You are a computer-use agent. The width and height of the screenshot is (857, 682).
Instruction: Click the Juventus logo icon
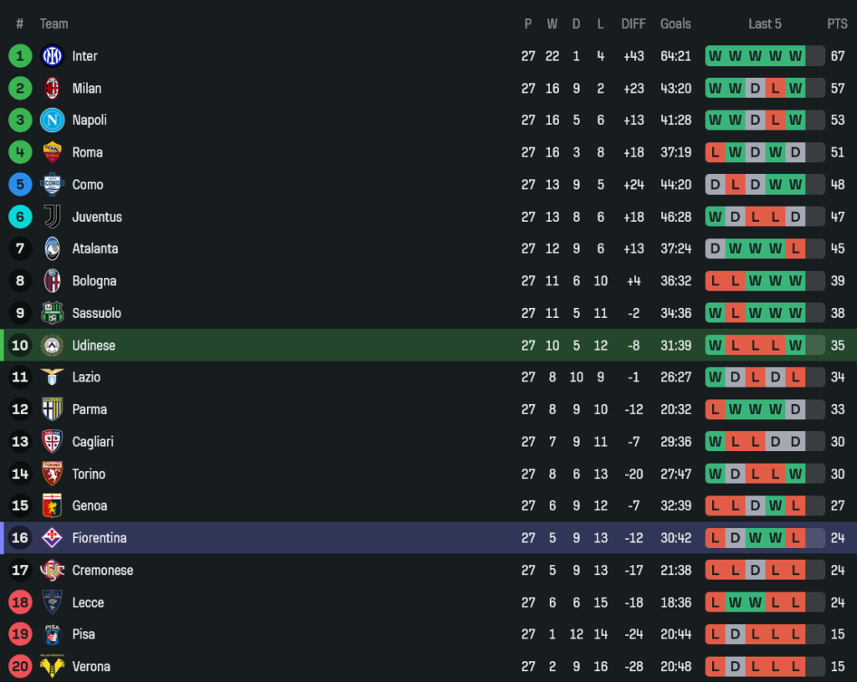52,217
